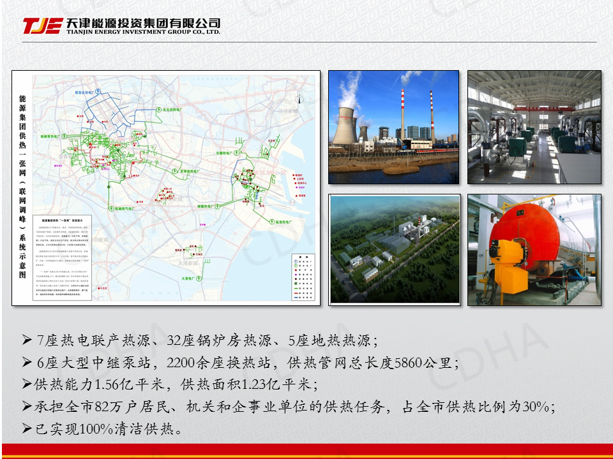This screenshot has width=613, height=459.
Task: Click the bullet line 已实现100%清洁供热
Action: tap(102, 429)
